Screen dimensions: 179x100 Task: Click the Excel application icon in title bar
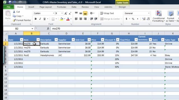[x=5, y=2]
